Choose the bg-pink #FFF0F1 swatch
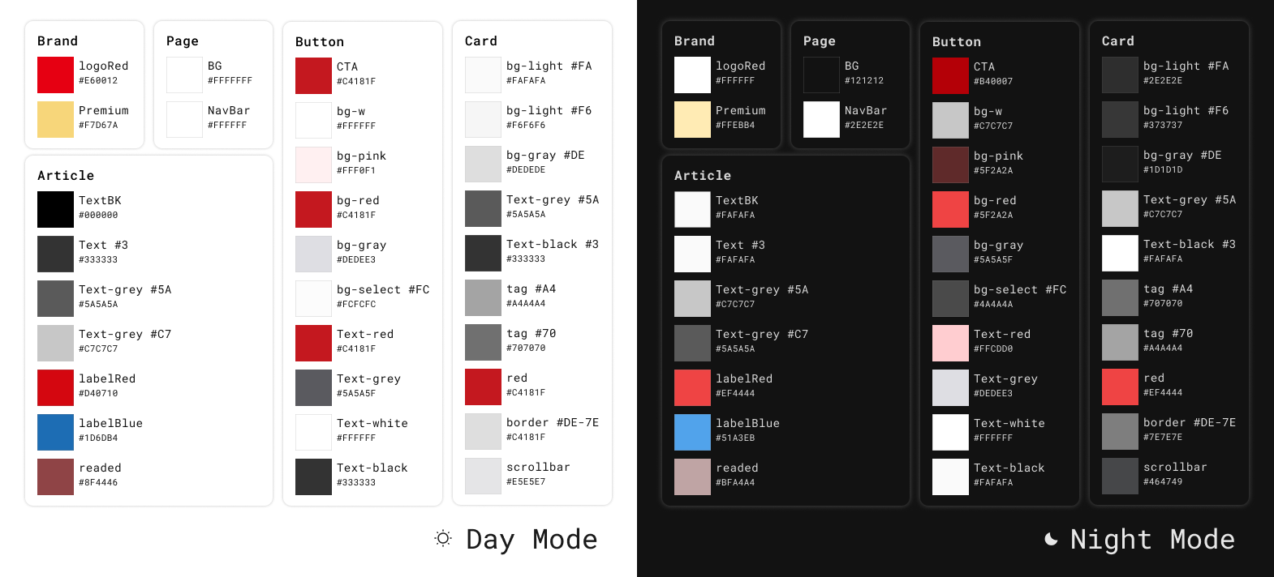This screenshot has height=577, width=1274. 313,165
